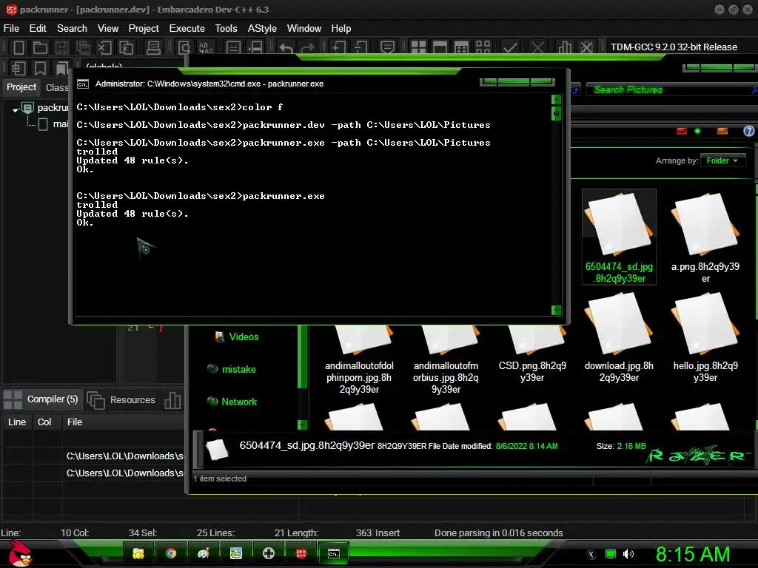This screenshot has width=758, height=568.
Task: Click cmd window scroll-down arrow
Action: point(556,310)
